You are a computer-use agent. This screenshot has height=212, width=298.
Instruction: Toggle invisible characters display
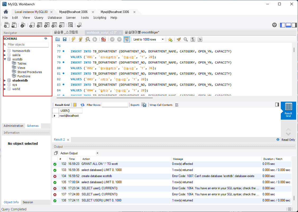(193, 39)
